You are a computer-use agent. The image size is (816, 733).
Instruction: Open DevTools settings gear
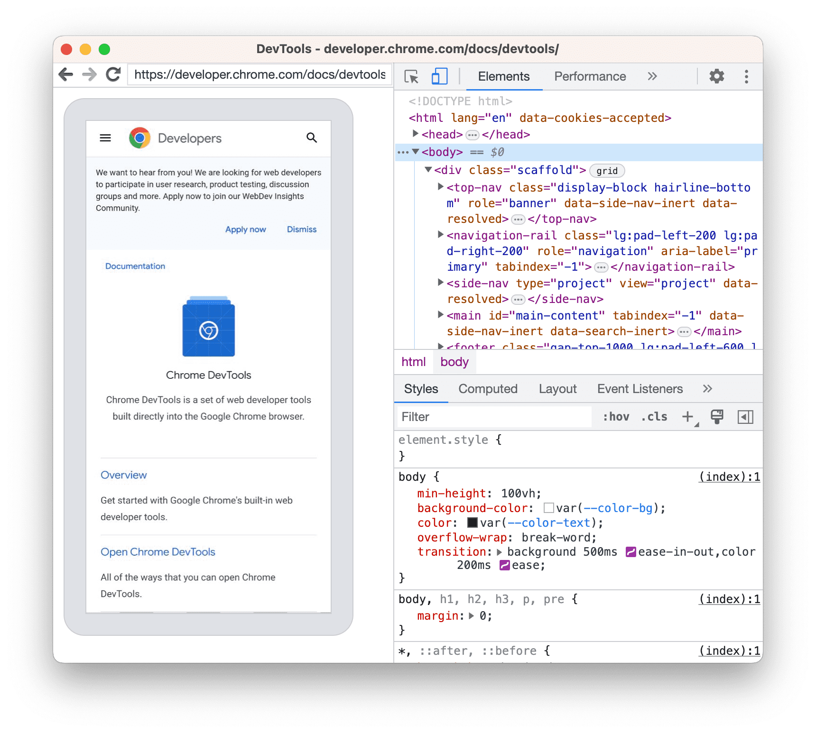(x=716, y=76)
